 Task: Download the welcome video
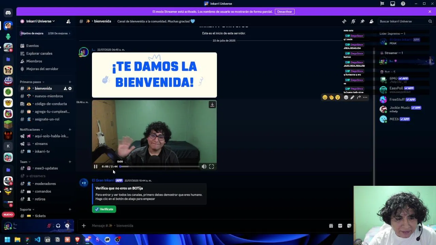(x=212, y=105)
